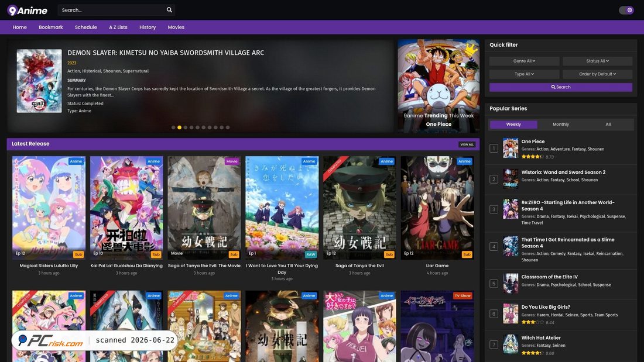Image resolution: width=644 pixels, height=362 pixels.
Task: Open the Movies menu item
Action: click(x=176, y=27)
